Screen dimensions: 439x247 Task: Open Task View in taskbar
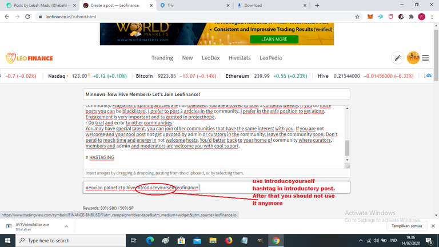click(134, 241)
